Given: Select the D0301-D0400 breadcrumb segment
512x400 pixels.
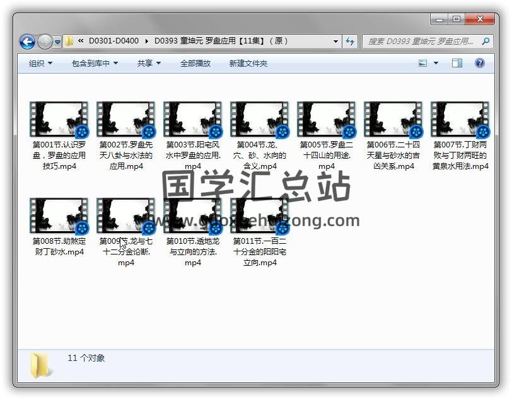Looking at the screenshot, I should 113,41.
